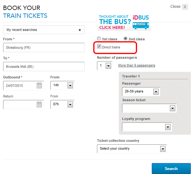Open the Loyalty program dropdown
Viewport: 194px width, 174px height.
167,127
